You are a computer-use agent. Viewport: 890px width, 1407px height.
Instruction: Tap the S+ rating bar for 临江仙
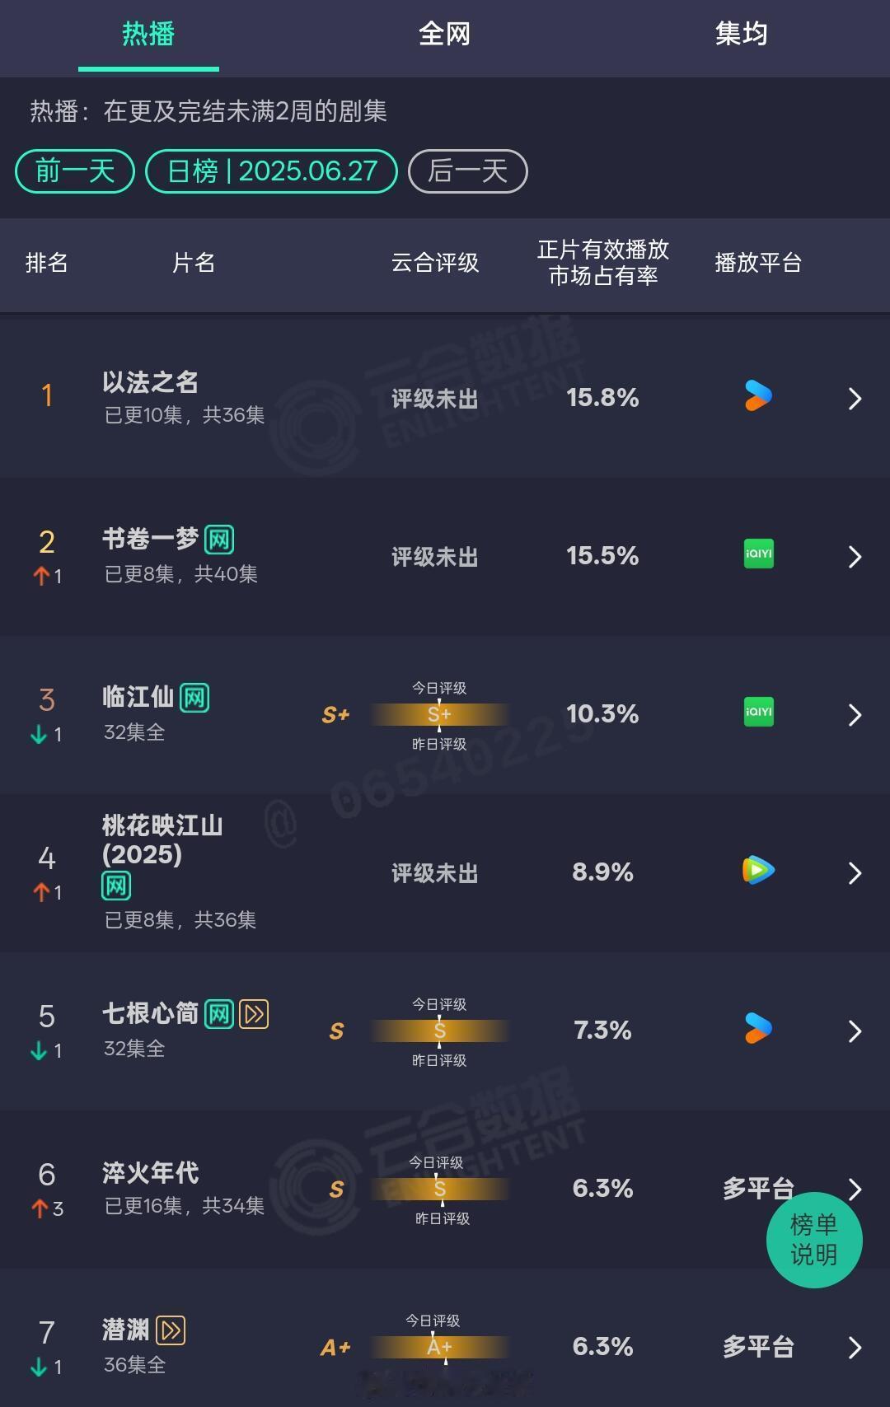tap(439, 714)
